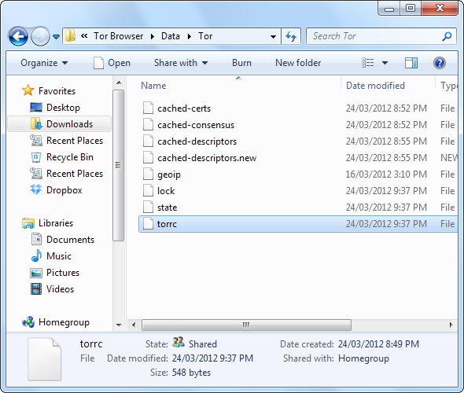Toggle the preview pane icon
This screenshot has height=393, width=464.
click(x=411, y=63)
